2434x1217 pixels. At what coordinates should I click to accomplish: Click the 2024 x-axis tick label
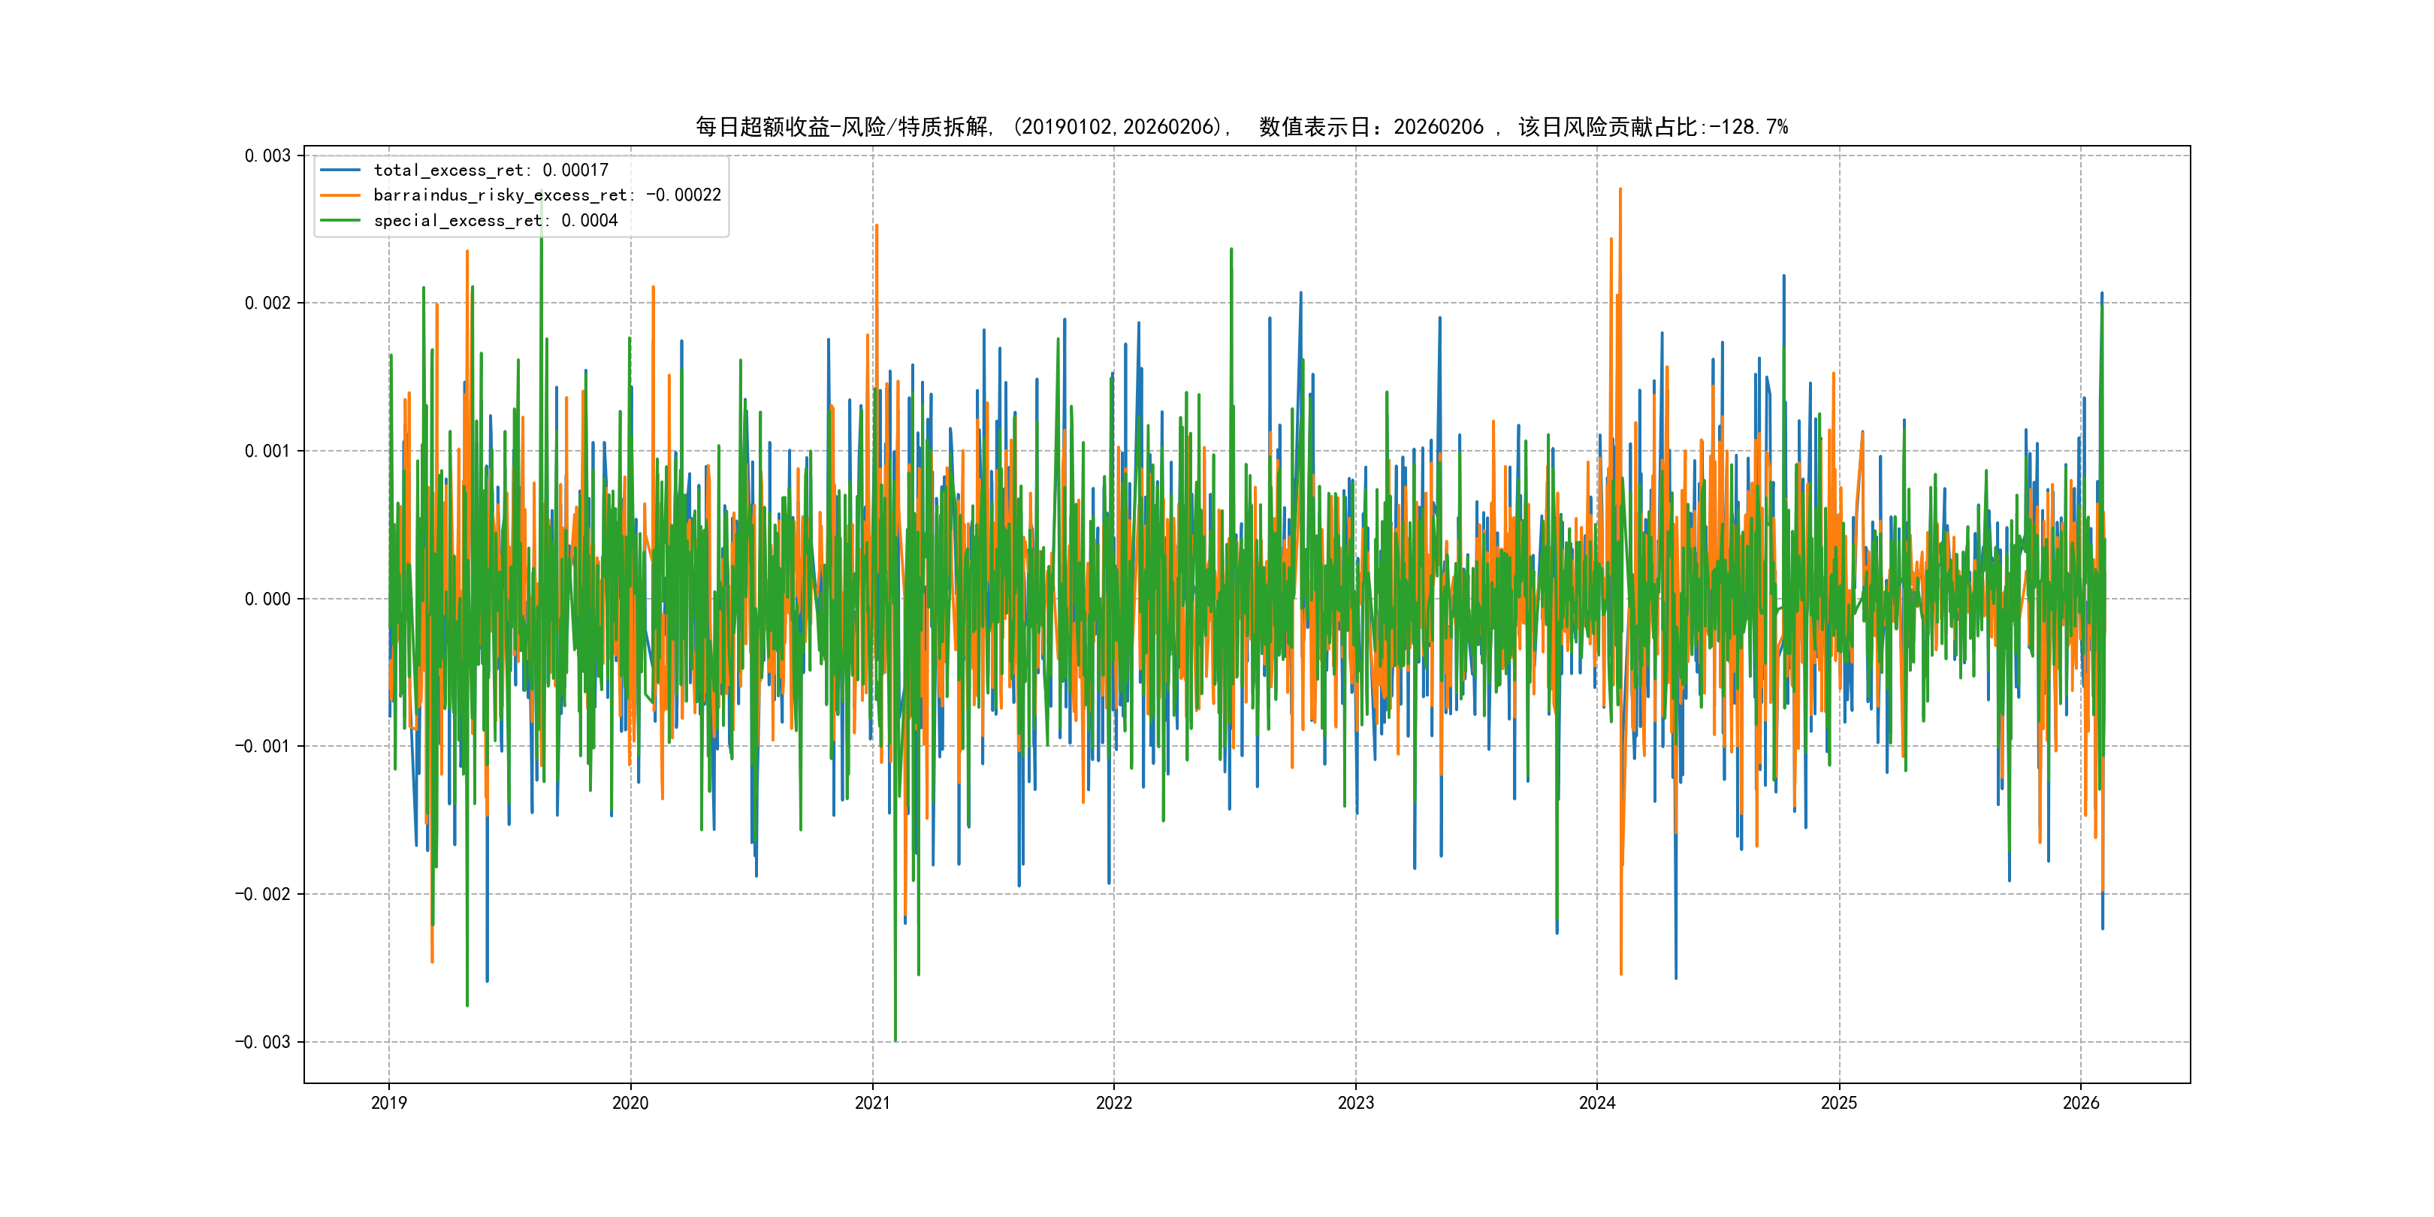(1597, 1103)
